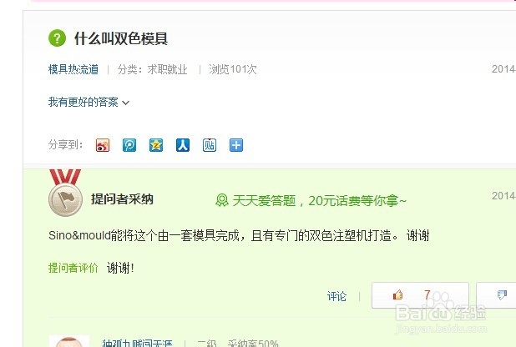The height and width of the screenshot is (347, 516).
Task: Share to Baidu Tieba icon
Action: [210, 145]
